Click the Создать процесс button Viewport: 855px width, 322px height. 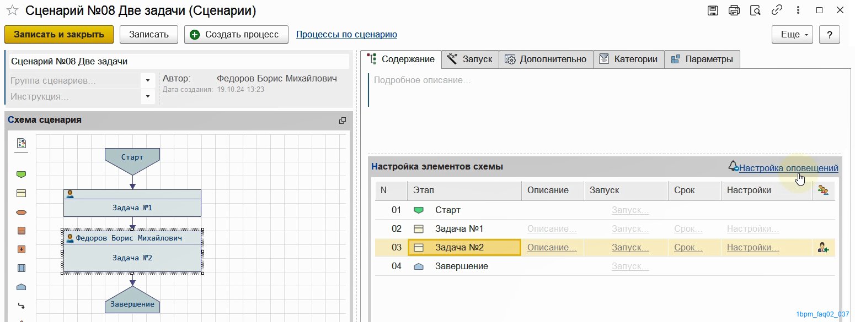[x=236, y=34]
